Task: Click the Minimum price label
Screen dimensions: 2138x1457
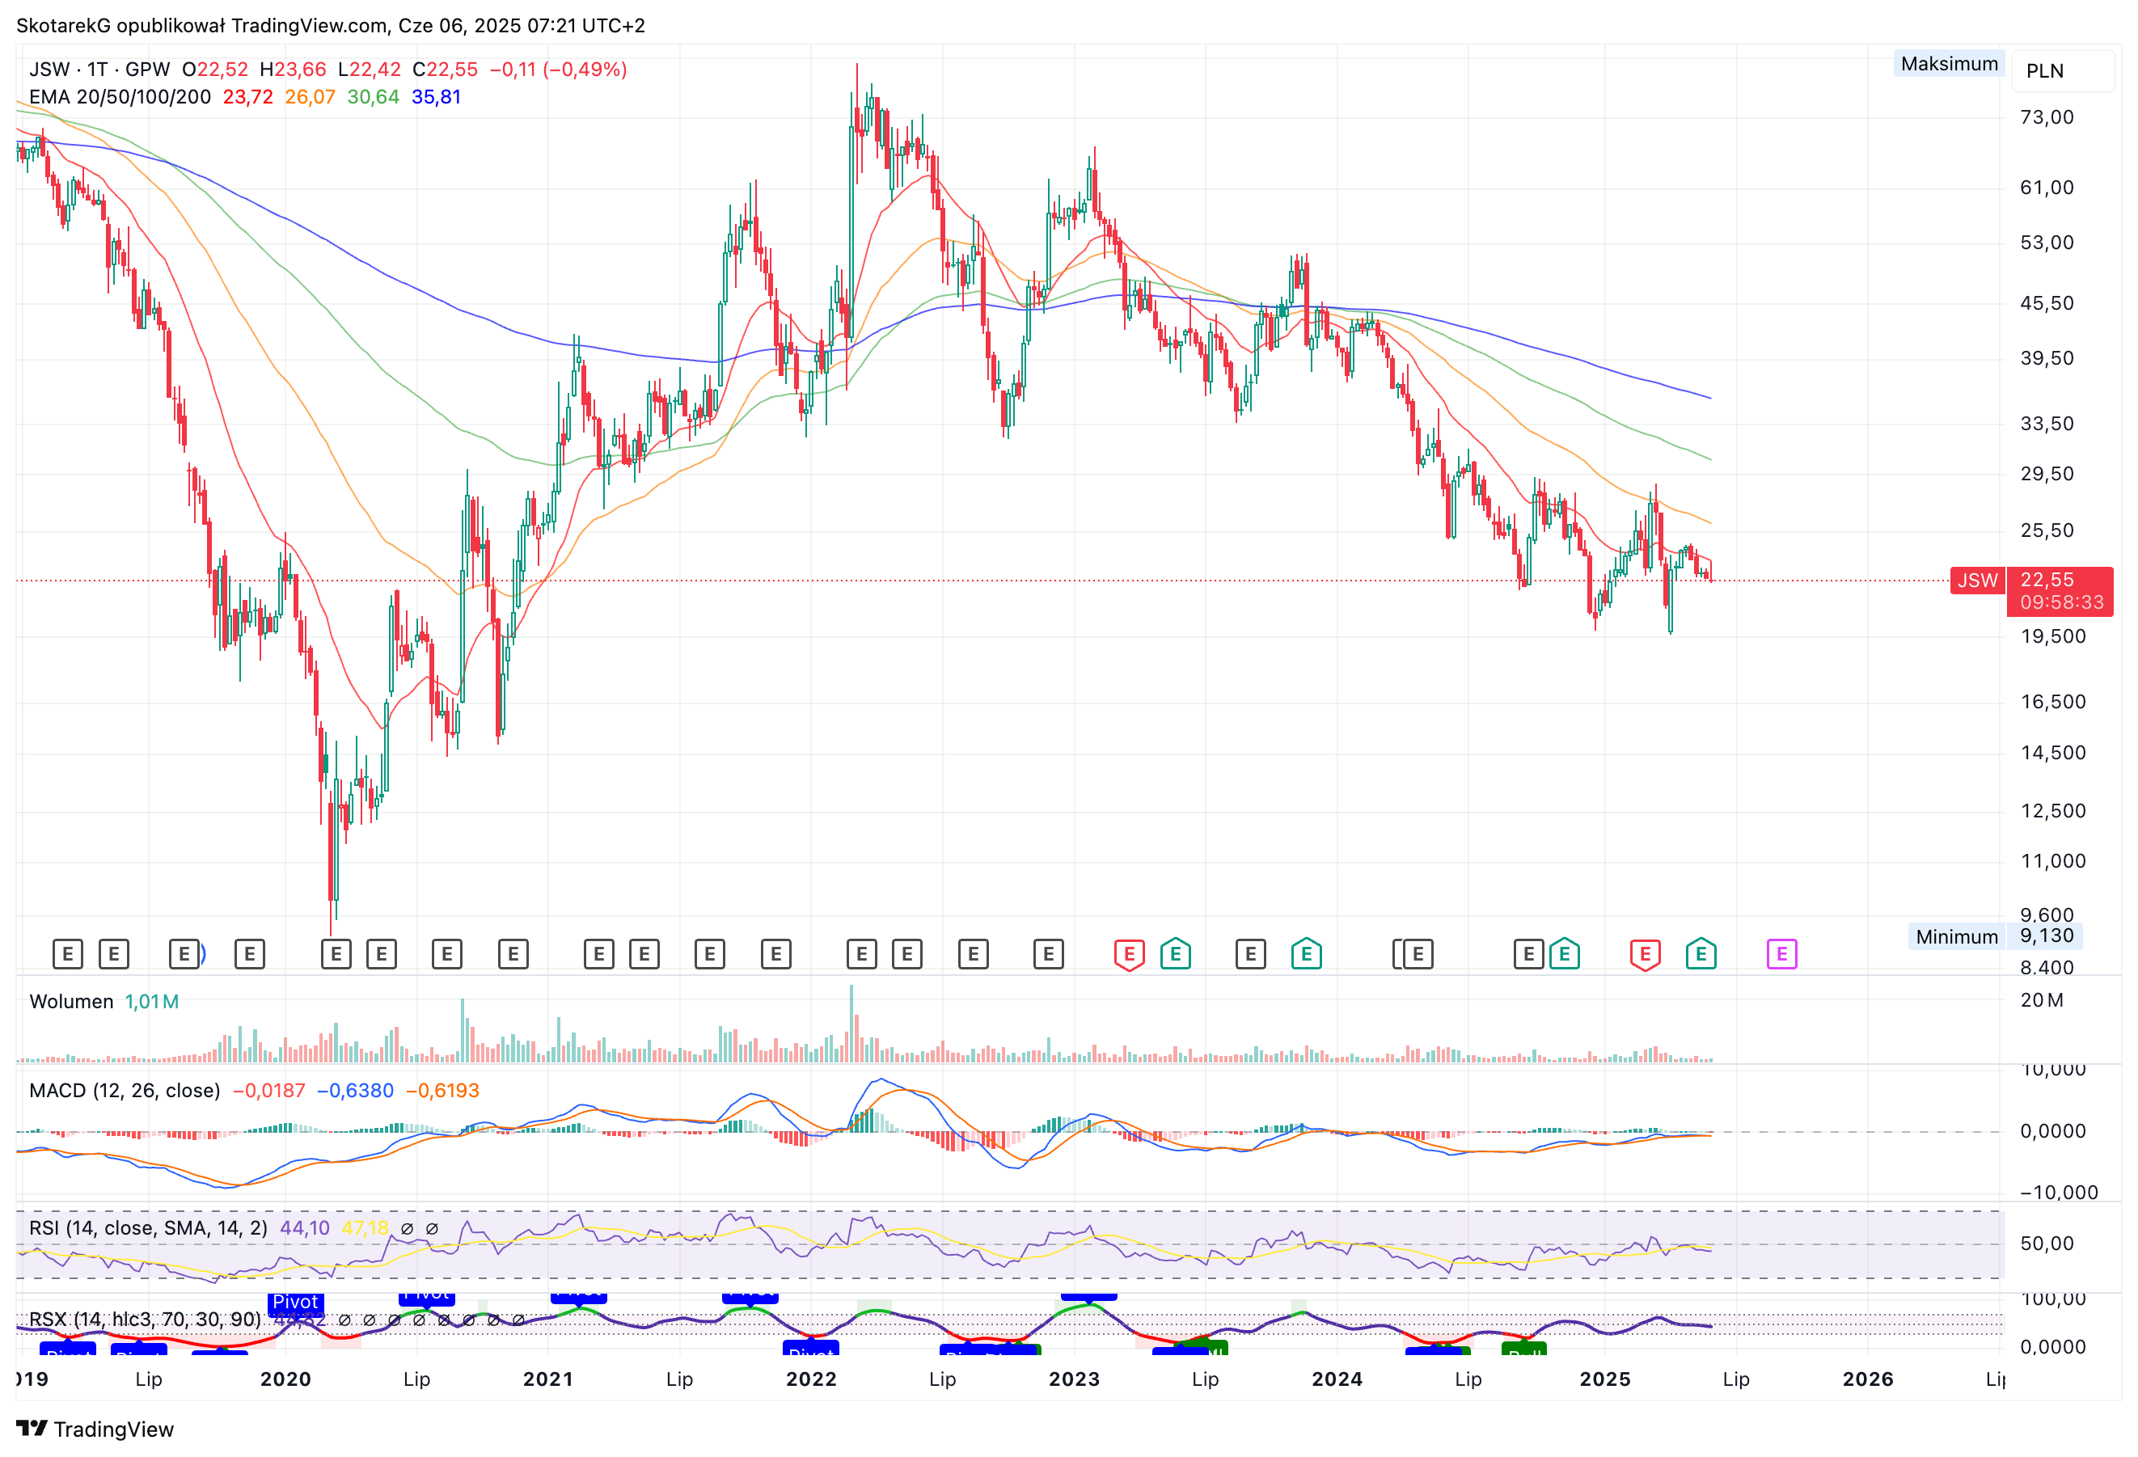Action: click(1956, 936)
